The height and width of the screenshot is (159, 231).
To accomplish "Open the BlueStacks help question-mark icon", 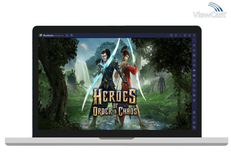I will point(171,35).
